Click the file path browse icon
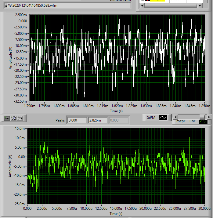Image resolution: width=213 pixels, height=218 pixels. click(5, 5)
